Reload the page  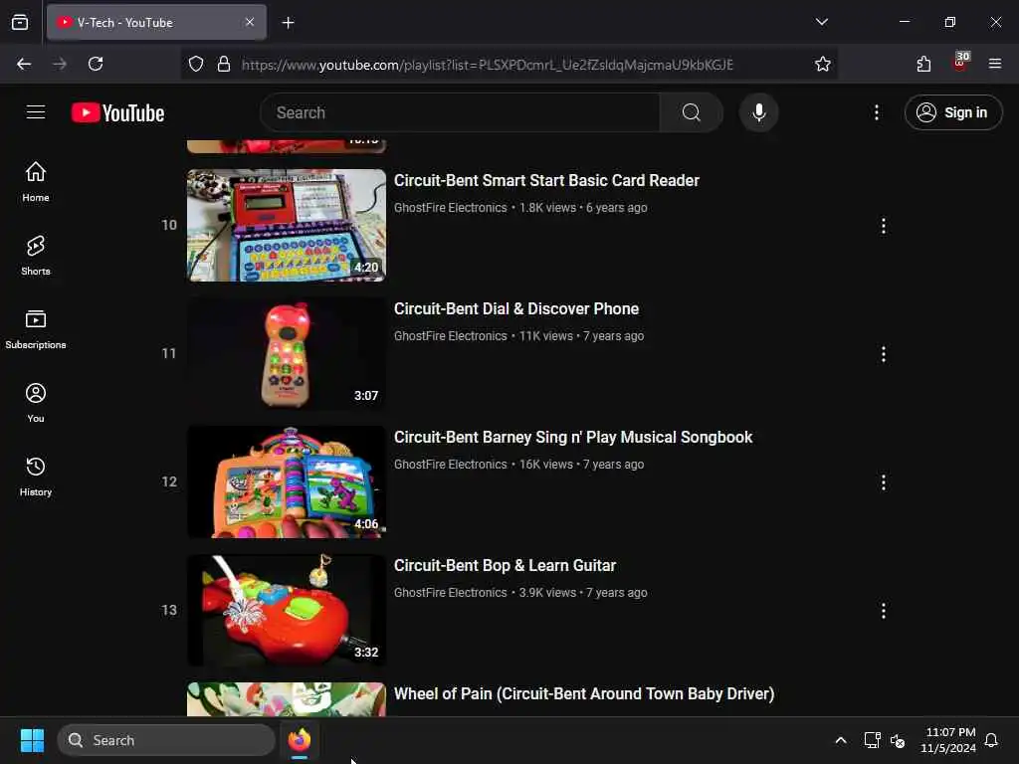point(96,64)
